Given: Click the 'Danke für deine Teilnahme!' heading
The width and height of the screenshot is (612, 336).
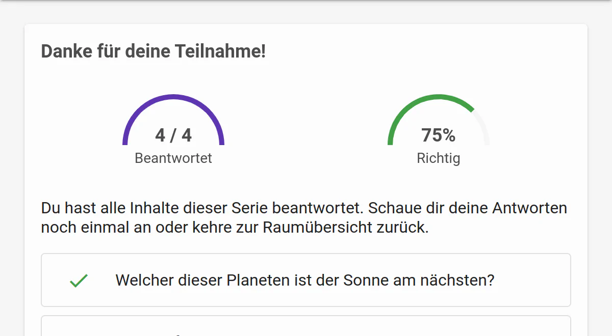Looking at the screenshot, I should point(154,51).
